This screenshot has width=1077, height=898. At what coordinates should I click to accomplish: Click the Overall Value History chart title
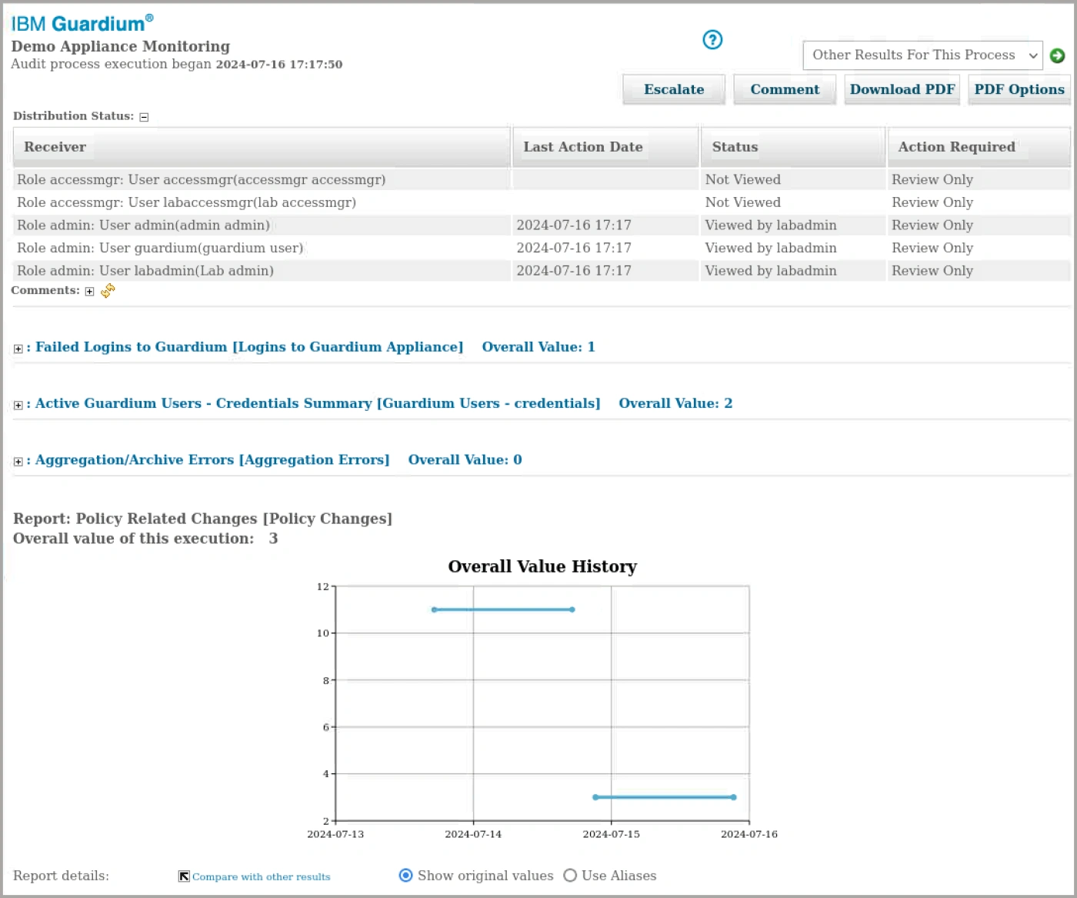(x=542, y=566)
